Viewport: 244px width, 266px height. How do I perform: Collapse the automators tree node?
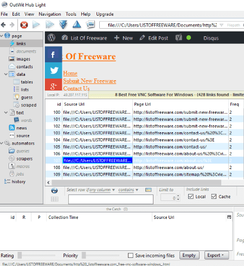(x=2, y=143)
